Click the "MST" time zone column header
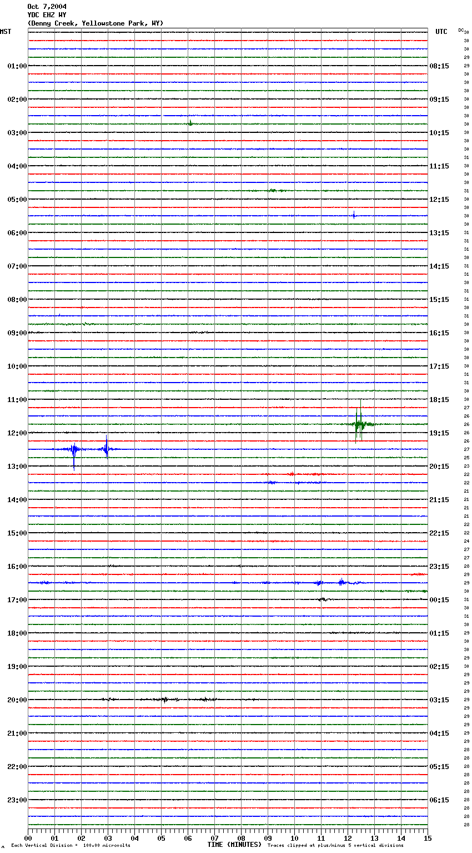 pos(6,32)
